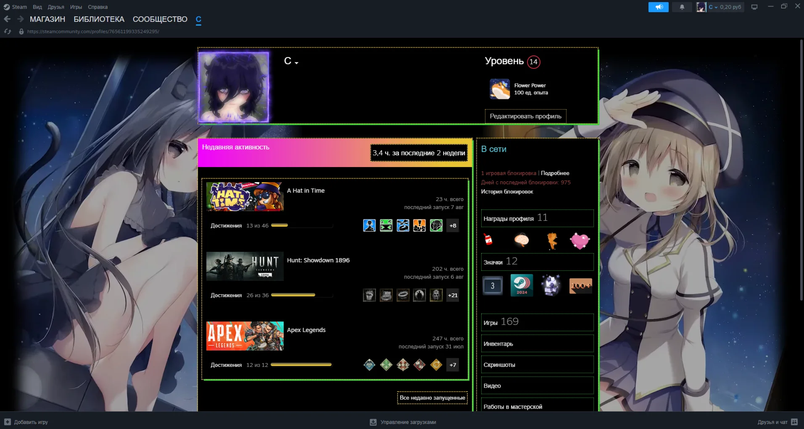Switch to the СООБЩЕСТВО tab
The height and width of the screenshot is (429, 804).
[x=160, y=19]
